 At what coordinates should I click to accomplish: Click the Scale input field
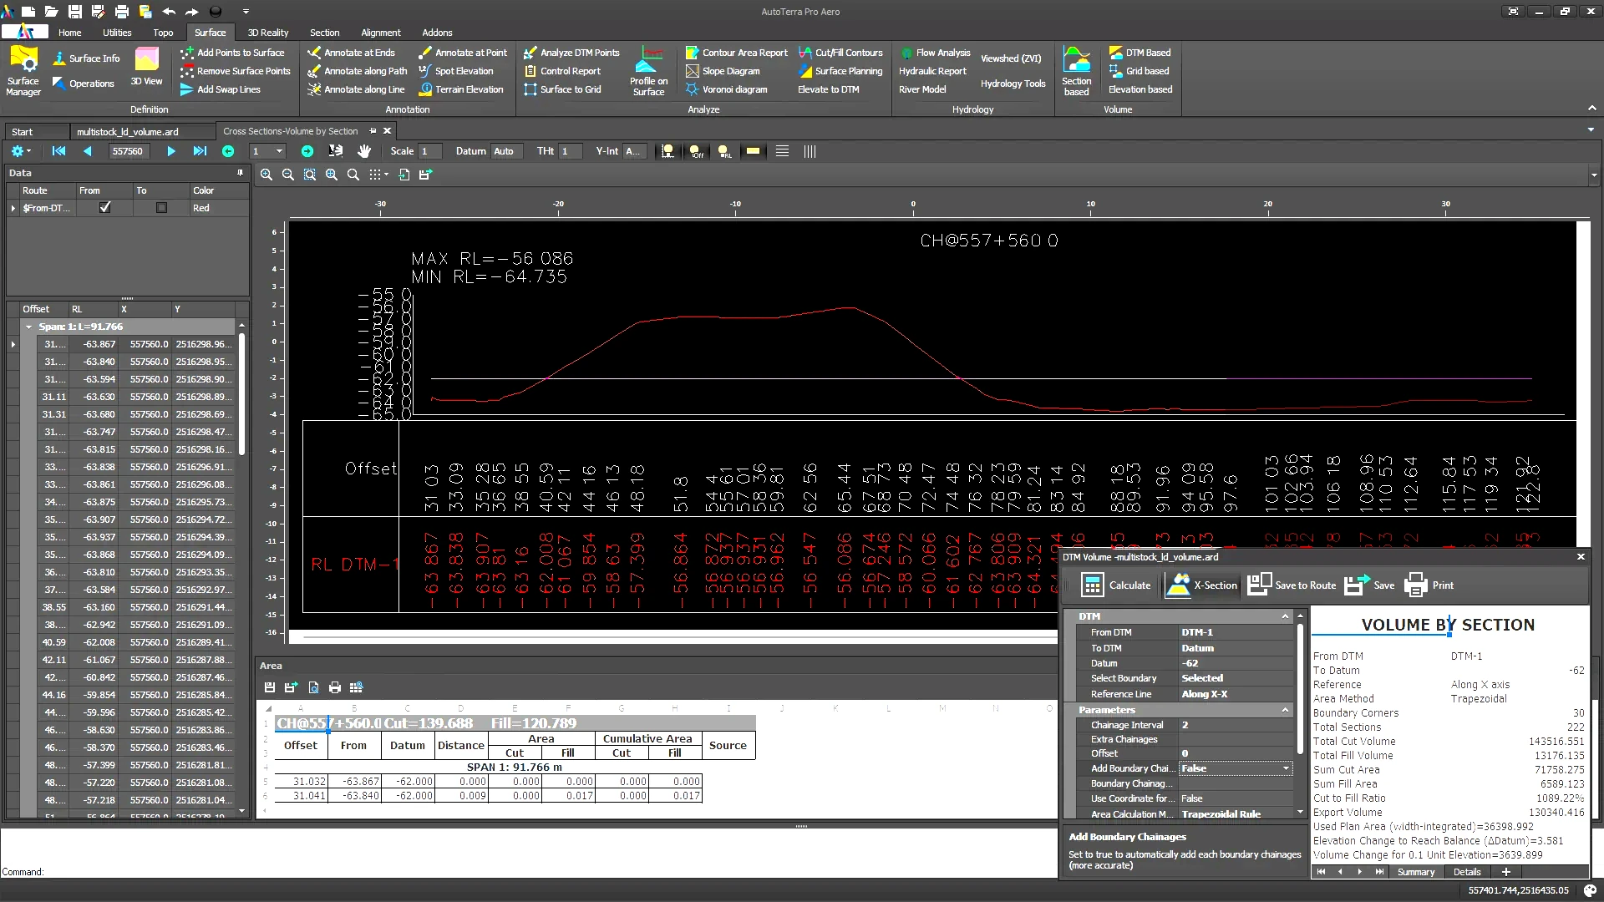coord(429,151)
